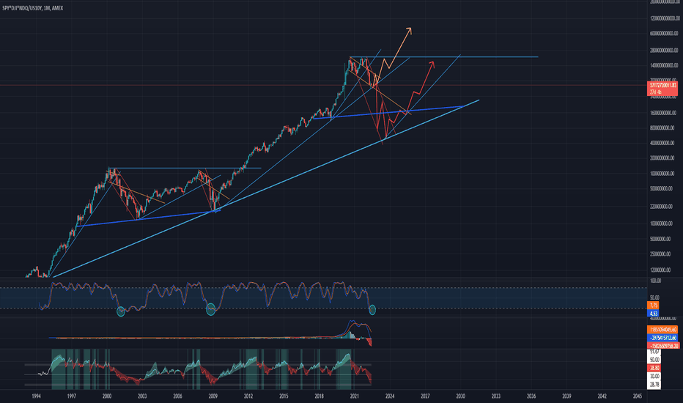Click the 2009 label on time axis
Viewport: 683px width, 403px height.
(213, 396)
